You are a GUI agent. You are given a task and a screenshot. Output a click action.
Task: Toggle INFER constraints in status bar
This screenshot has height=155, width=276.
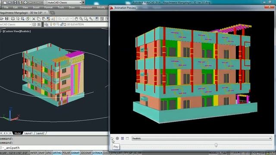(x=34, y=153)
